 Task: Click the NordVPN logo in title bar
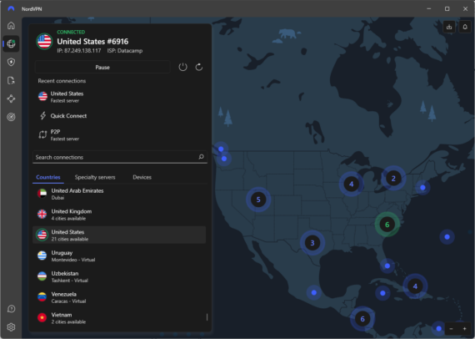click(11, 8)
